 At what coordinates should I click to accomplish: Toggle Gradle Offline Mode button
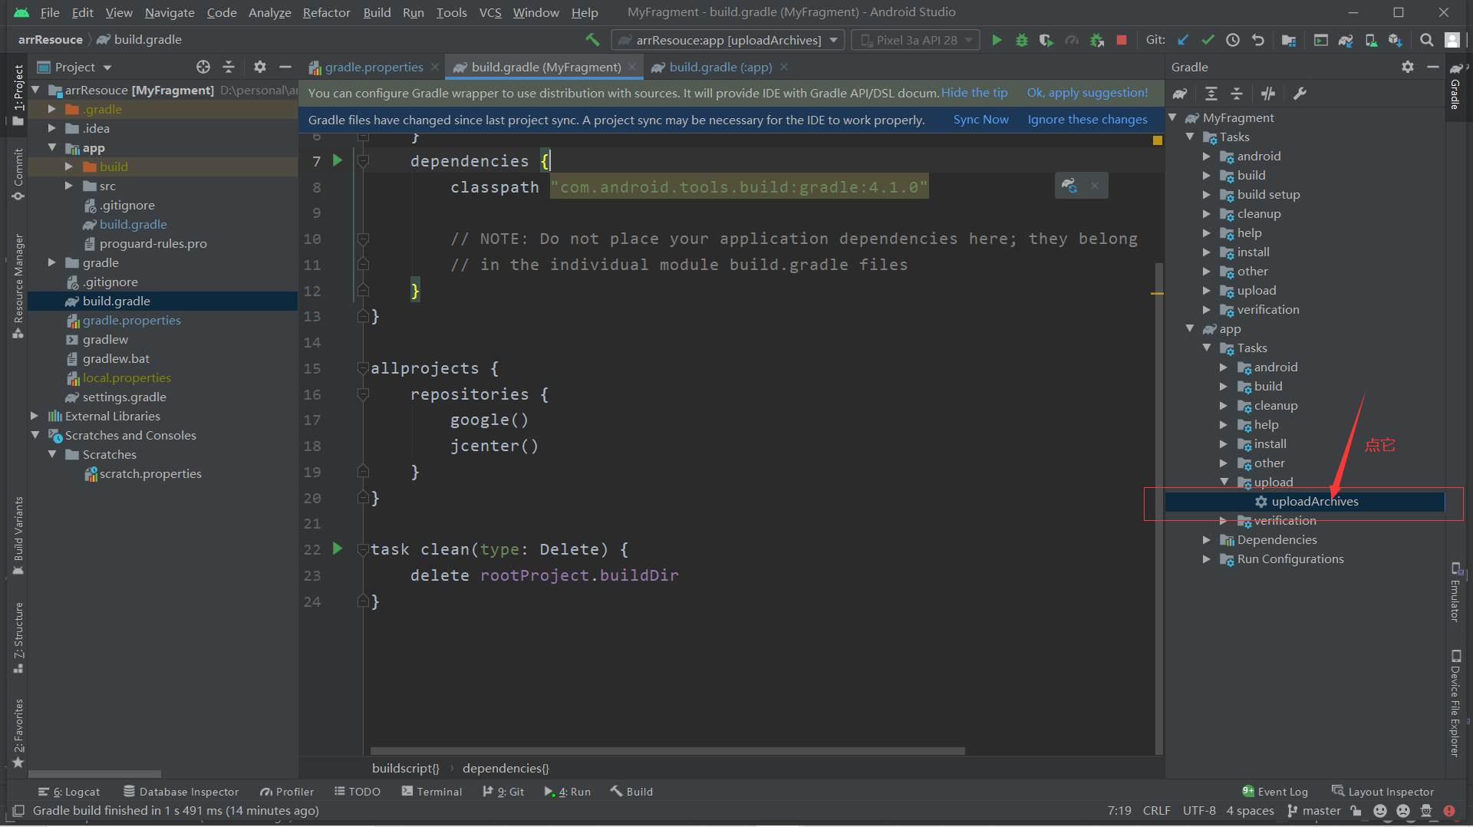tap(1268, 94)
